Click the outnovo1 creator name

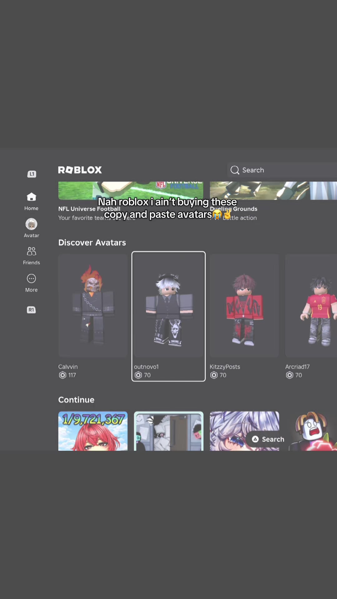pos(146,367)
